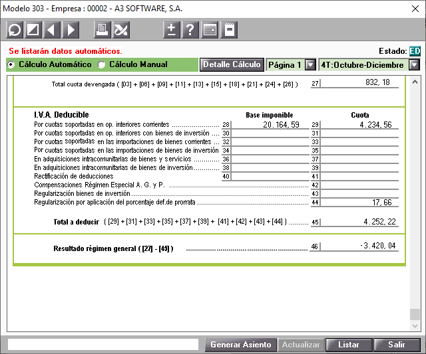
Task: Click empty cuota field 31
Action: tap(359, 133)
